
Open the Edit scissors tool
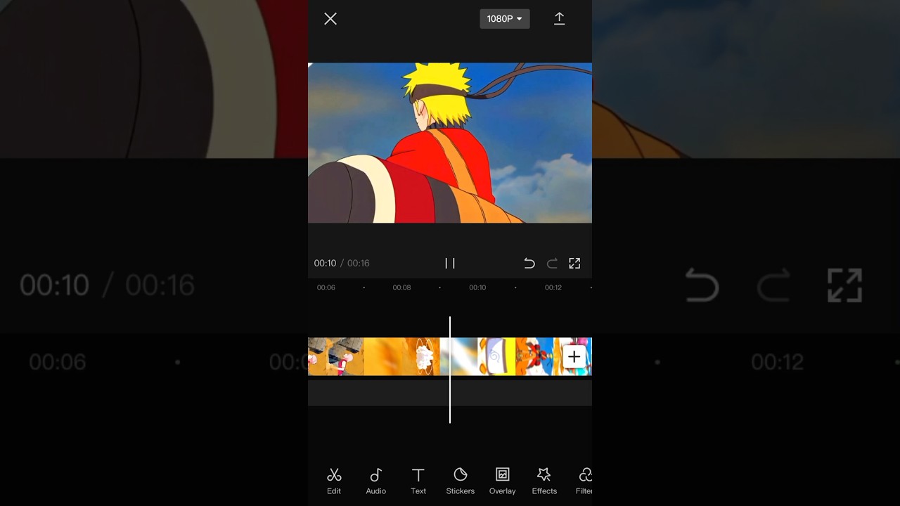pos(334,481)
